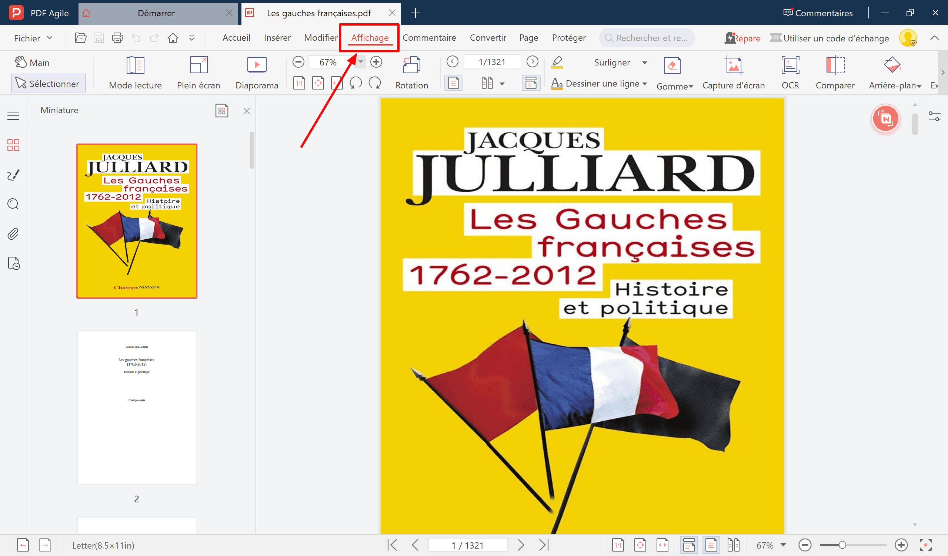Open the Comparer documents tool
Viewport: 948px width, 556px height.
click(x=835, y=73)
